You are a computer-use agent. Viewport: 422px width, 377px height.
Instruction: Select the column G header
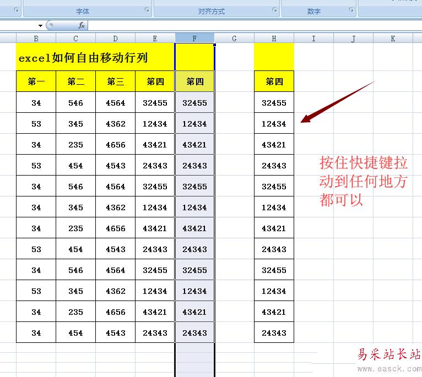pyautogui.click(x=234, y=38)
